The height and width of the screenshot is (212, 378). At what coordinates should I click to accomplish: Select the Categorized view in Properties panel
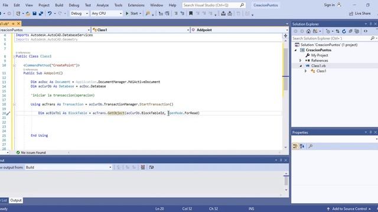295,146
